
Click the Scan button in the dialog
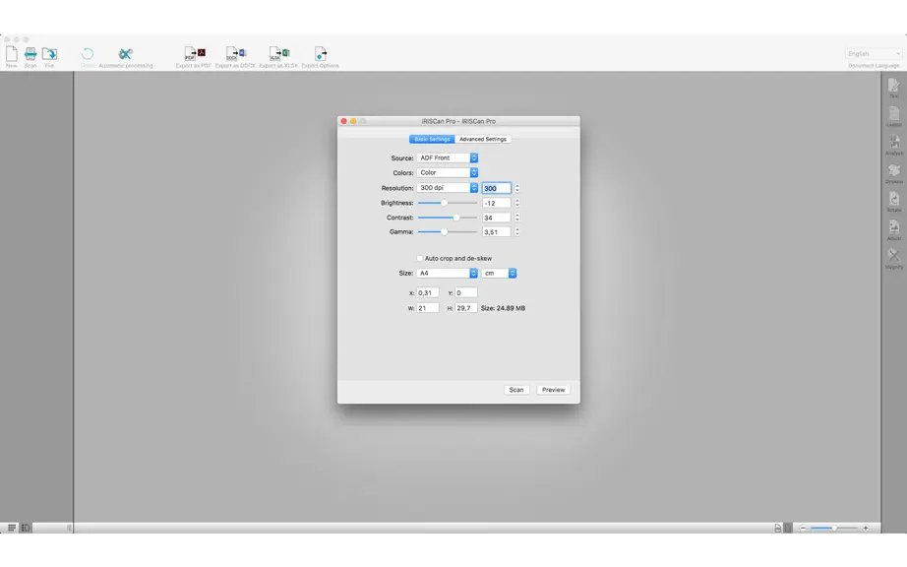point(516,390)
